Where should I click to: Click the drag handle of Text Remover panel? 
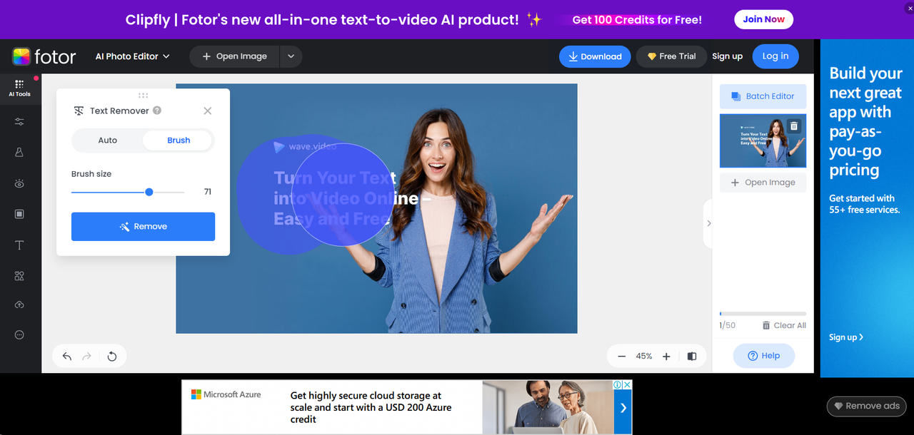click(143, 95)
